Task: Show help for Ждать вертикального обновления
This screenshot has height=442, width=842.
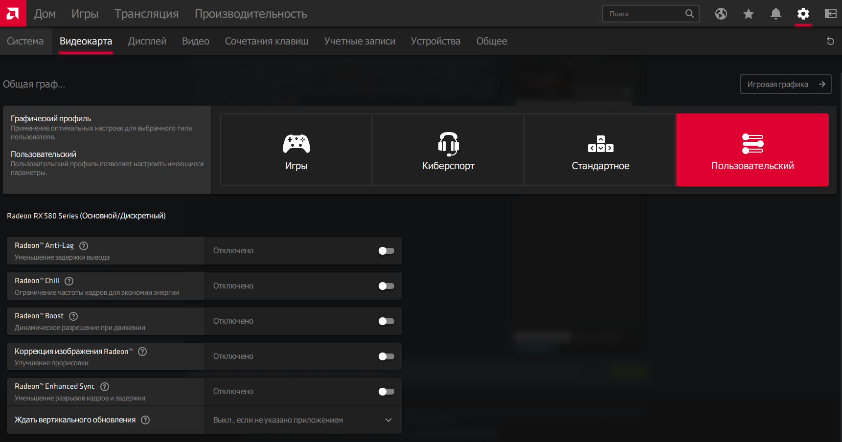Action: tap(145, 420)
